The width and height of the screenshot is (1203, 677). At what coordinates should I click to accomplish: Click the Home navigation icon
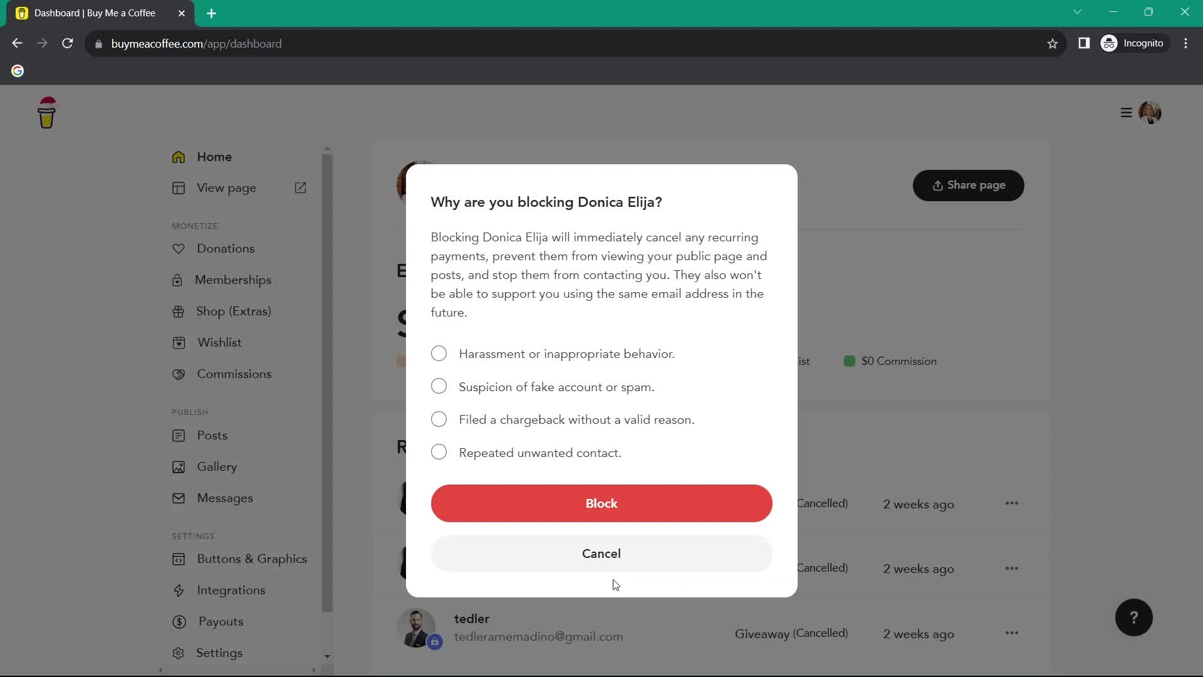(179, 156)
